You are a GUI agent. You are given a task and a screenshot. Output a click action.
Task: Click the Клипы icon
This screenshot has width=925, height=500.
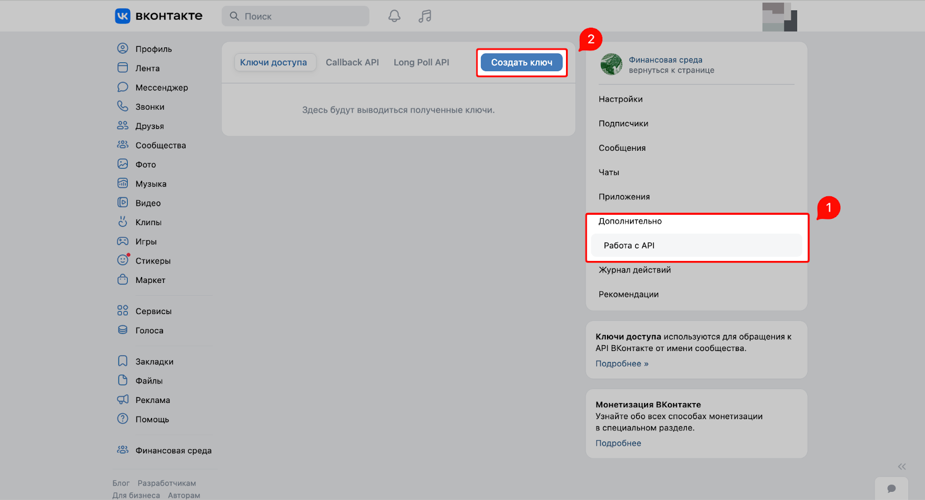coord(123,222)
